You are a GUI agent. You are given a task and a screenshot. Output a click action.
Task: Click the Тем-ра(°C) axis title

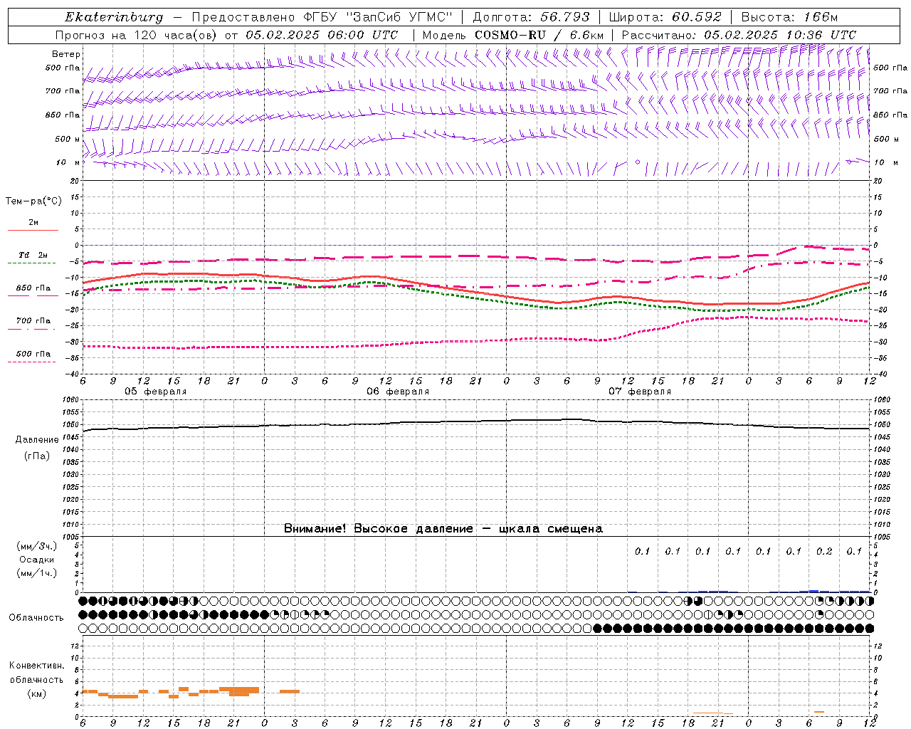(x=33, y=201)
